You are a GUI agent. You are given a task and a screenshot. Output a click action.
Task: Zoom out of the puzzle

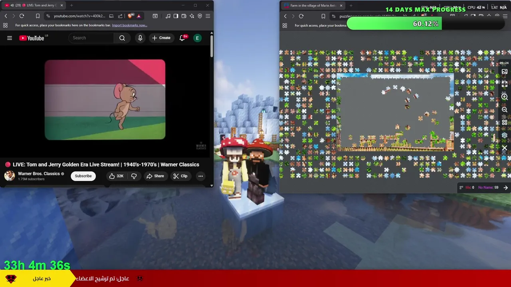point(505,110)
